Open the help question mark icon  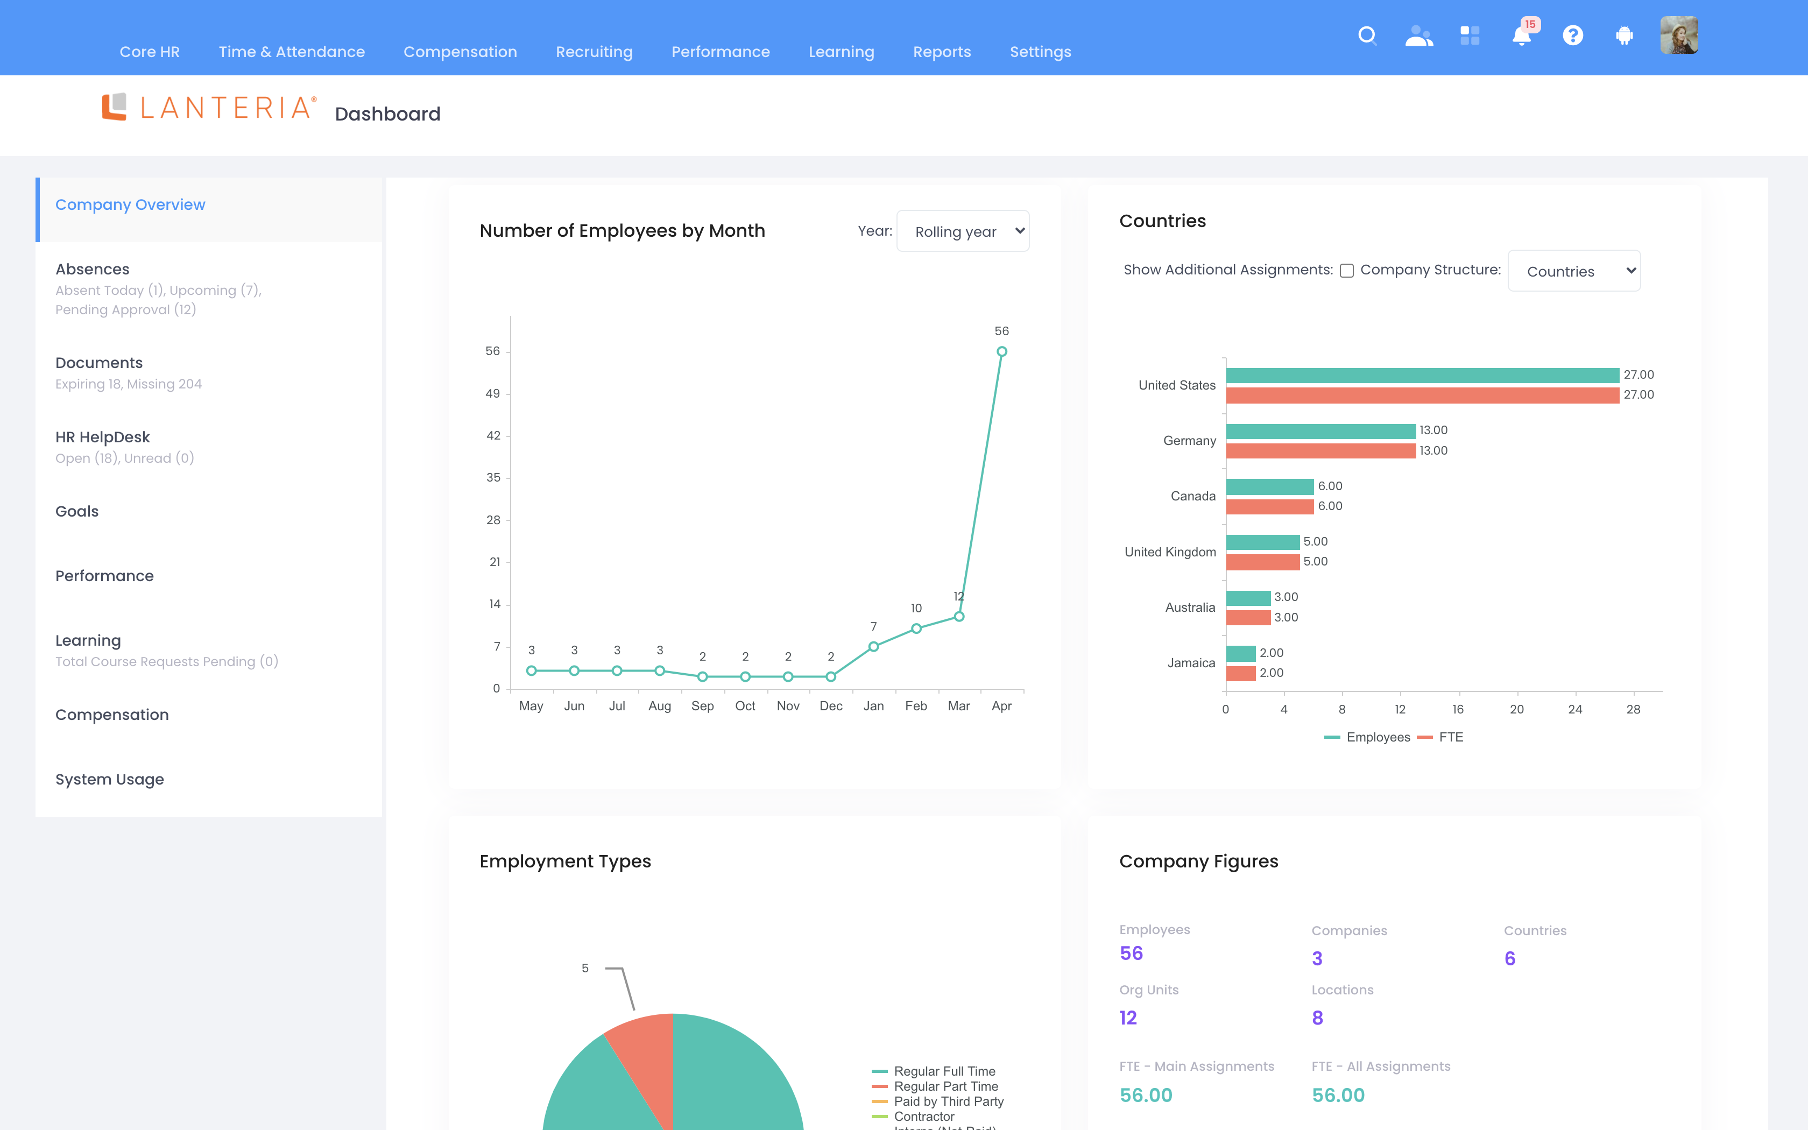(1573, 35)
